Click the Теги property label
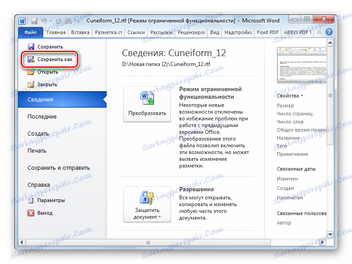Image resolution: width=352 pixels, height=264 pixels. [282, 146]
